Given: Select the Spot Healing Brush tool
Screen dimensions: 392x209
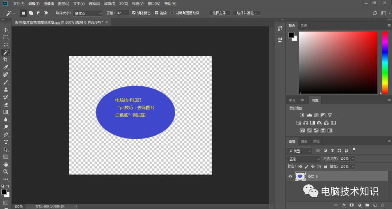Looking at the screenshot, I should pyautogui.click(x=6, y=75).
